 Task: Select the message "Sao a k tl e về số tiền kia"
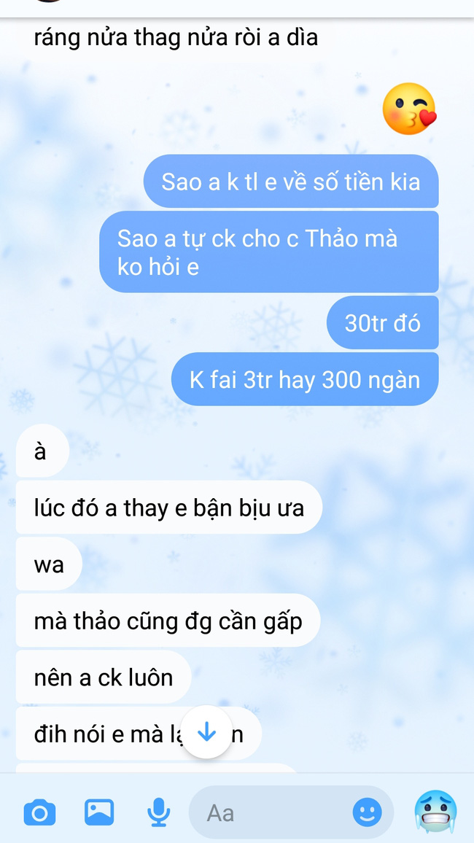click(x=291, y=181)
